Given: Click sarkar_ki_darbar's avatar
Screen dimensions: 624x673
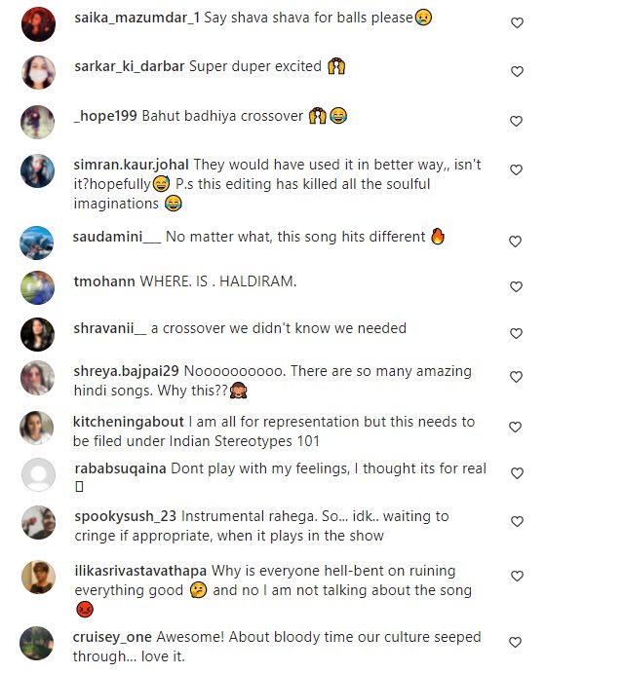Looking at the screenshot, I should (x=38, y=71).
